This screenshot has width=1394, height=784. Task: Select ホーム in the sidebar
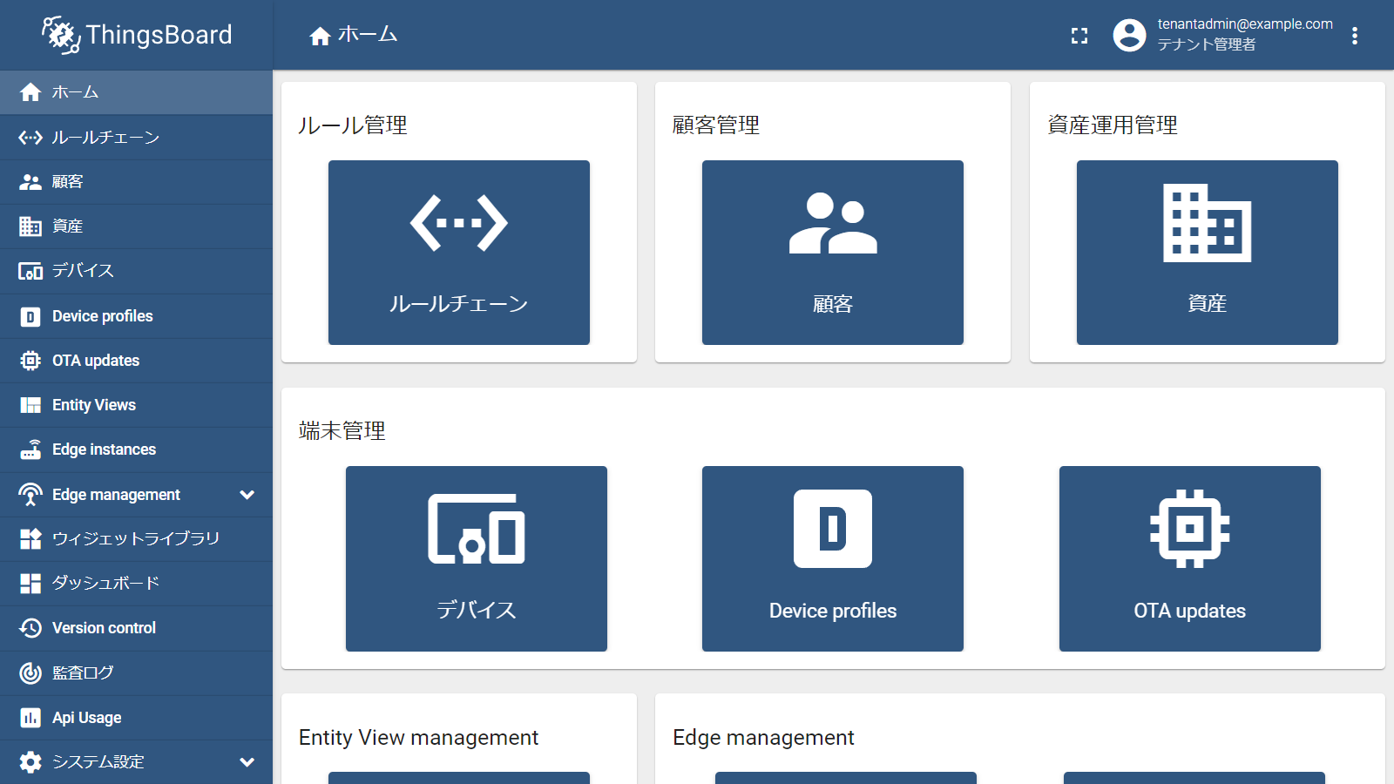136,92
